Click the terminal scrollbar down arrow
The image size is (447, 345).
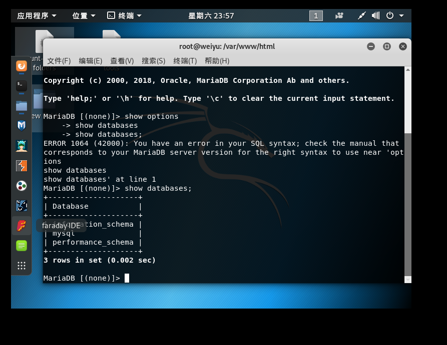coord(407,280)
